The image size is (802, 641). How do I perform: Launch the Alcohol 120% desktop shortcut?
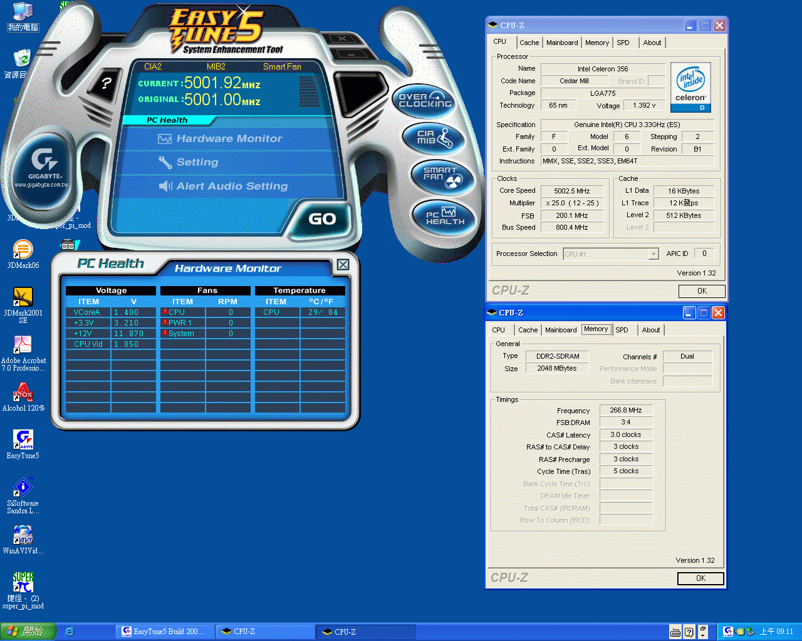(x=23, y=397)
